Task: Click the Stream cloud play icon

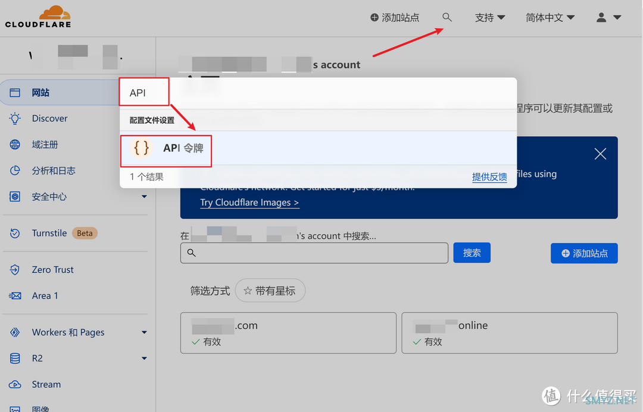Action: coord(15,385)
